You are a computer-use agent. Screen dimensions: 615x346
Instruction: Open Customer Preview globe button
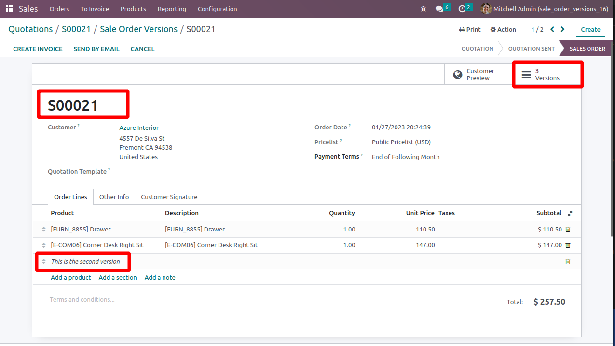[x=478, y=75]
